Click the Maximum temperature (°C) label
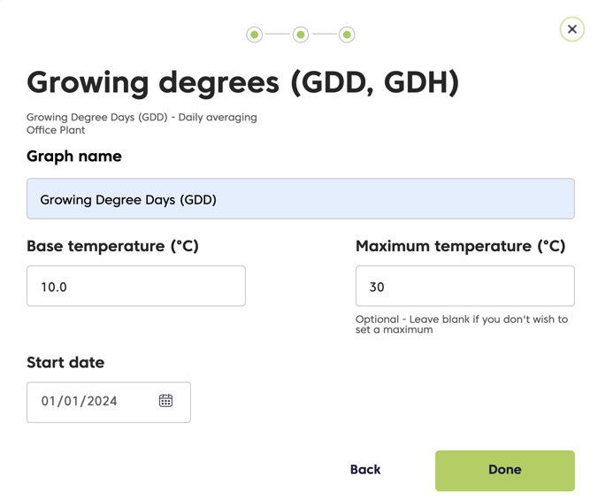The width and height of the screenshot is (598, 500). point(460,246)
